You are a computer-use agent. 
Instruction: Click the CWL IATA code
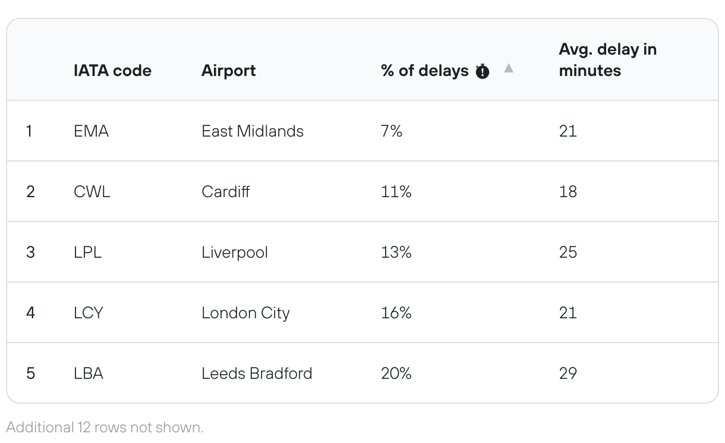92,192
